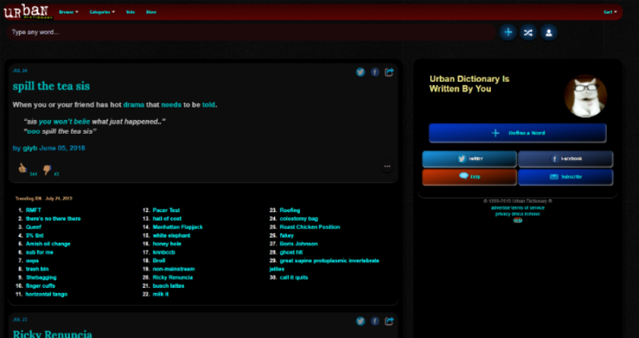Expand the Browse dropdown menu
This screenshot has height=338, width=639.
click(68, 12)
